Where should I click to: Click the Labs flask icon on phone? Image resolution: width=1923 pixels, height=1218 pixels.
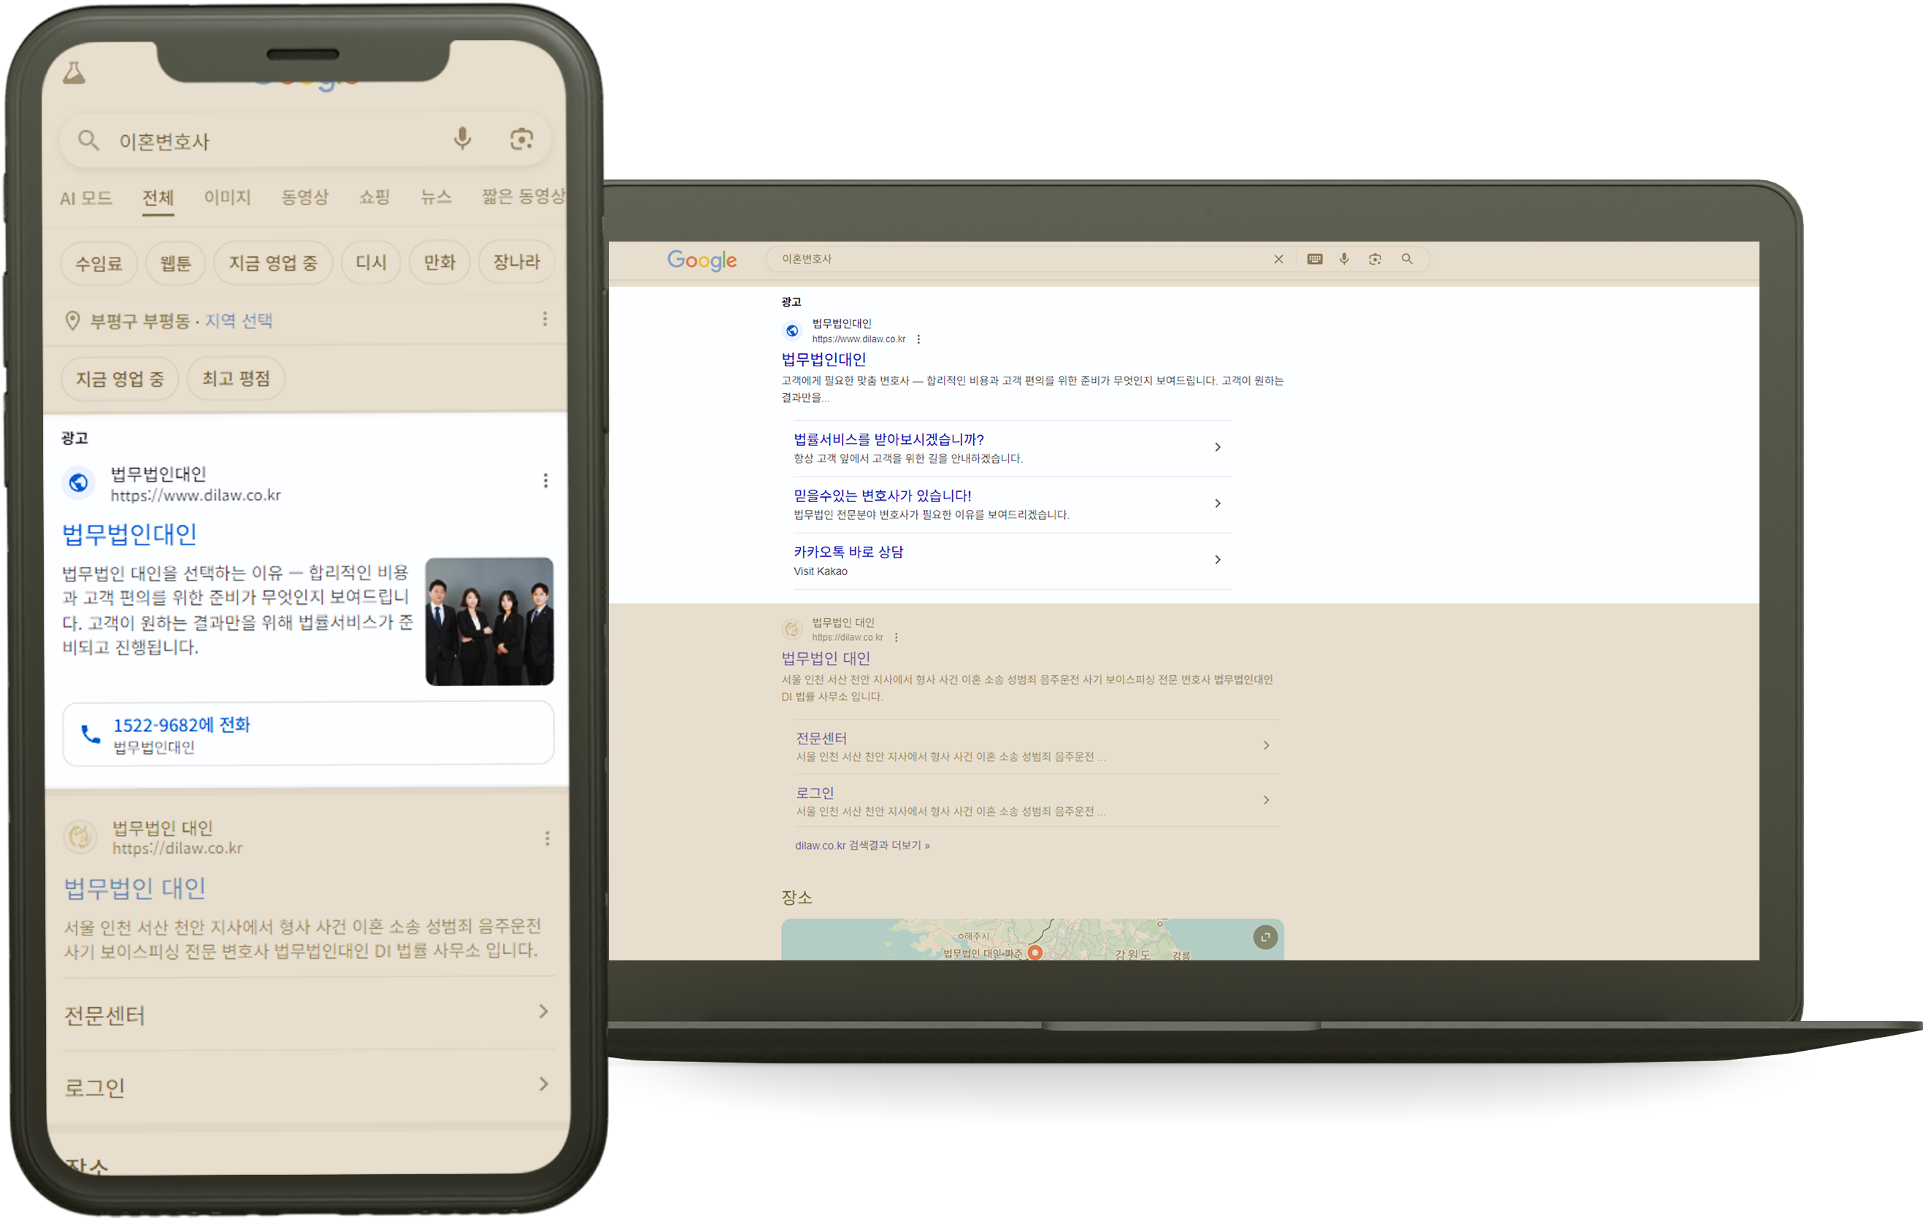[74, 74]
